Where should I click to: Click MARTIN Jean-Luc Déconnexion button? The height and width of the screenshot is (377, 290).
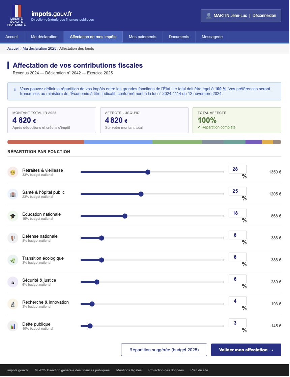tap(241, 16)
